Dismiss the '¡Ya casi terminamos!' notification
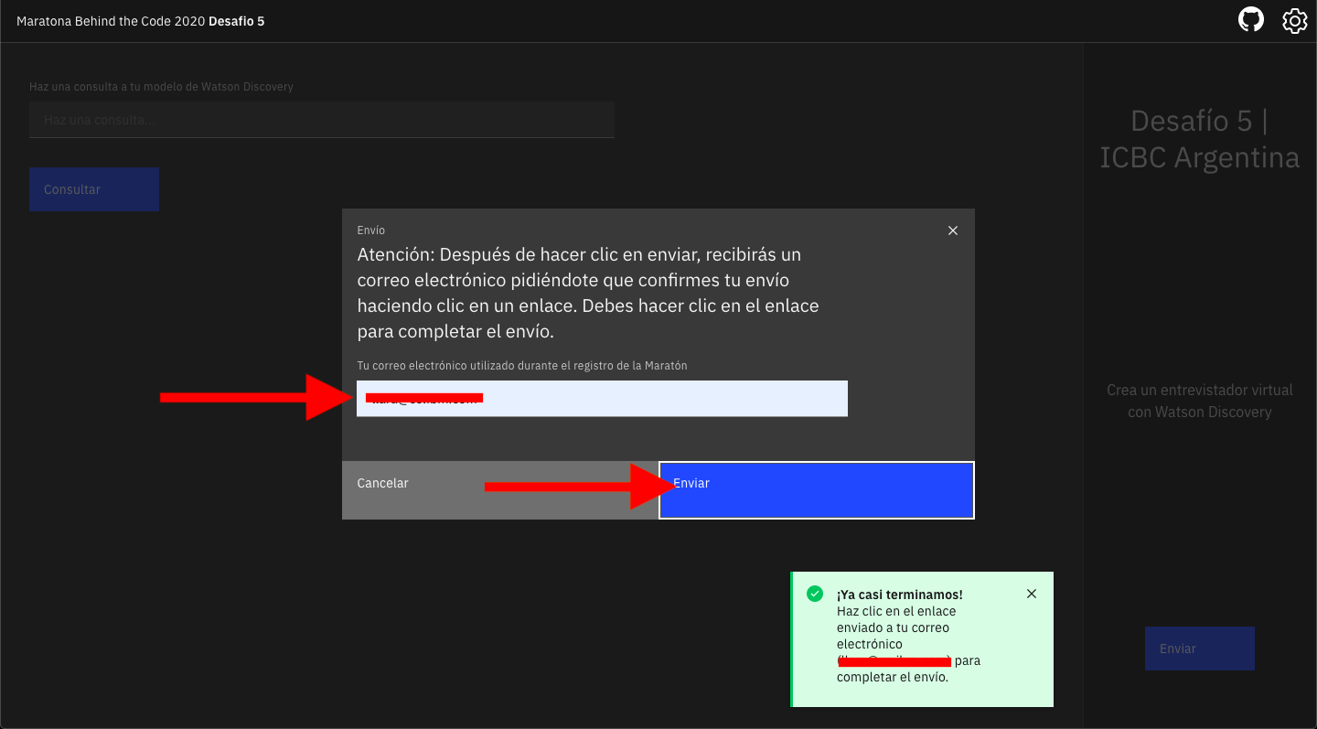1317x729 pixels. [1032, 594]
